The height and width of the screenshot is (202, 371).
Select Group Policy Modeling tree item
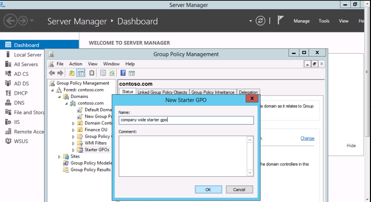(91, 163)
